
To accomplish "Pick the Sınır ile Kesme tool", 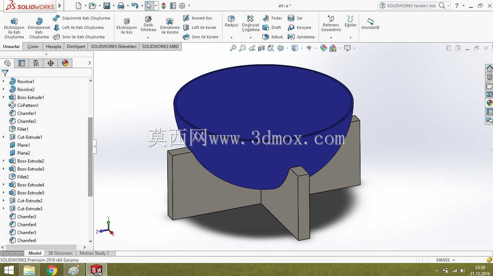I will point(201,37).
